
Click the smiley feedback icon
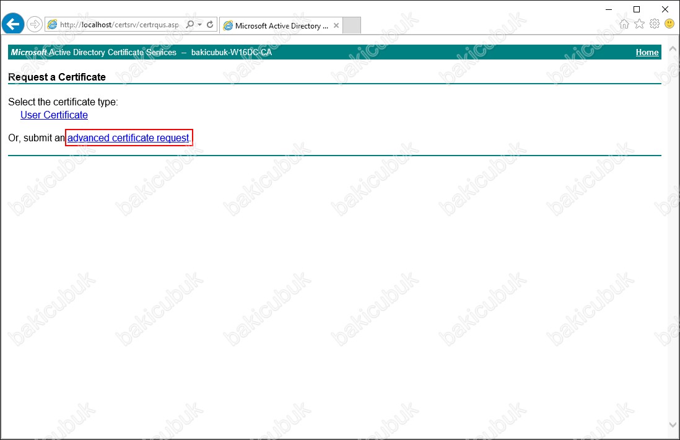tap(669, 24)
